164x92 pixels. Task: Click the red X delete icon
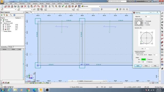click(25, 6)
